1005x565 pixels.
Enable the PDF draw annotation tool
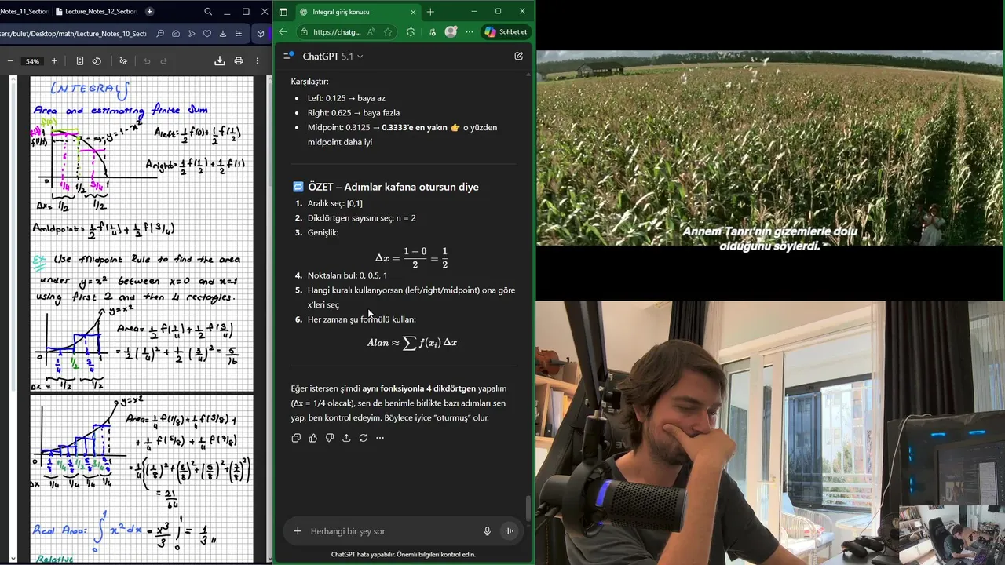coord(122,61)
